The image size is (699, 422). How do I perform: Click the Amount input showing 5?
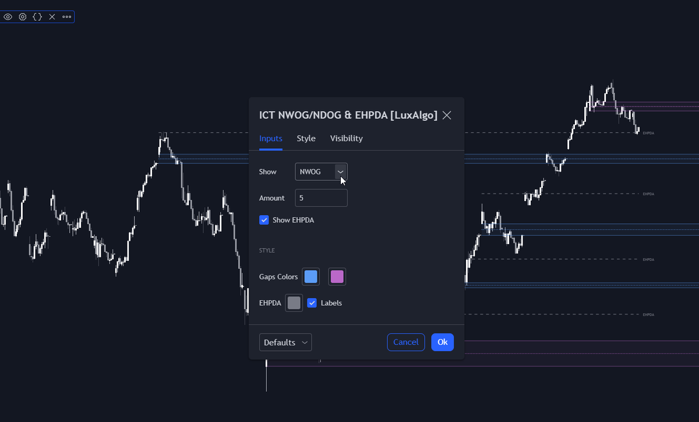tap(321, 198)
